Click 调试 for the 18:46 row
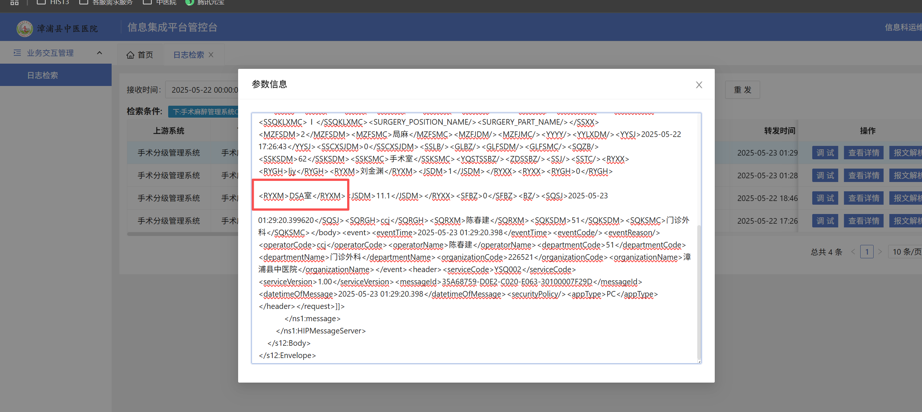This screenshot has height=412, width=922. (x=825, y=198)
